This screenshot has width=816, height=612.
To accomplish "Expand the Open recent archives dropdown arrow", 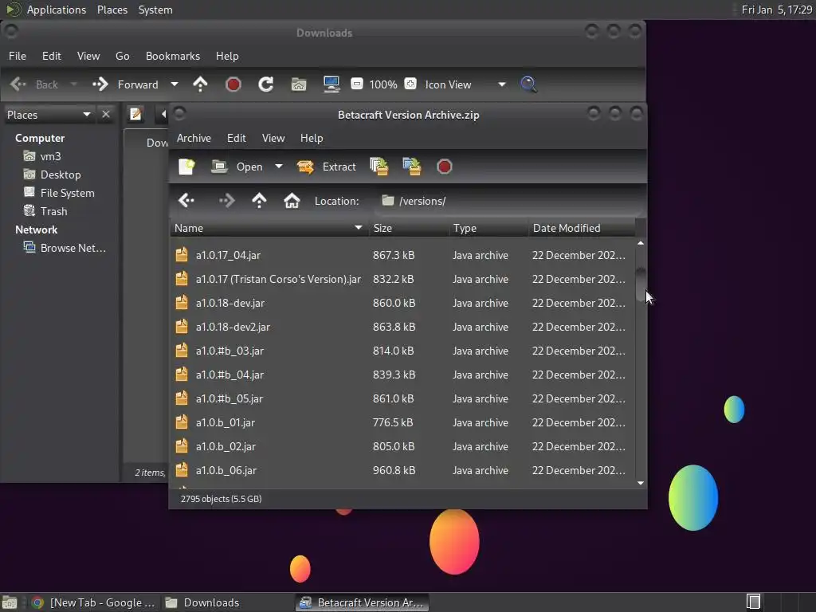I will (279, 167).
